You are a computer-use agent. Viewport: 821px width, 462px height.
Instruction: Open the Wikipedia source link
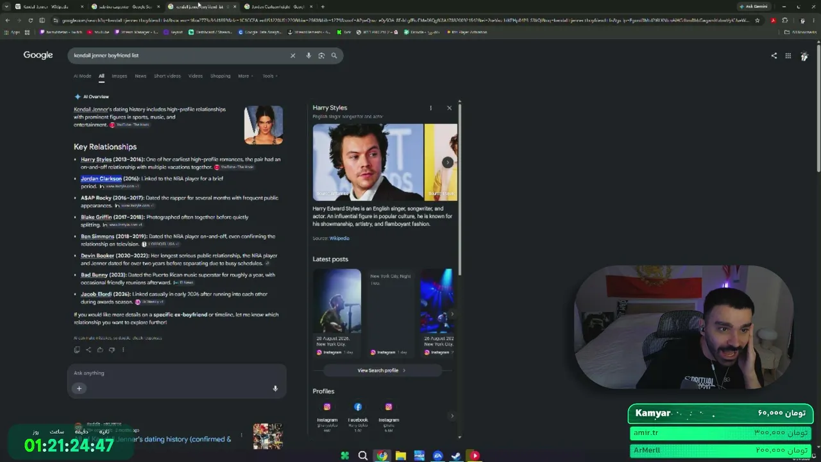(339, 238)
